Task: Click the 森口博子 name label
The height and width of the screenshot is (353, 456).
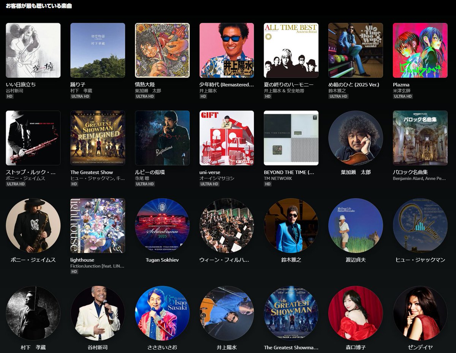Action: [356, 347]
